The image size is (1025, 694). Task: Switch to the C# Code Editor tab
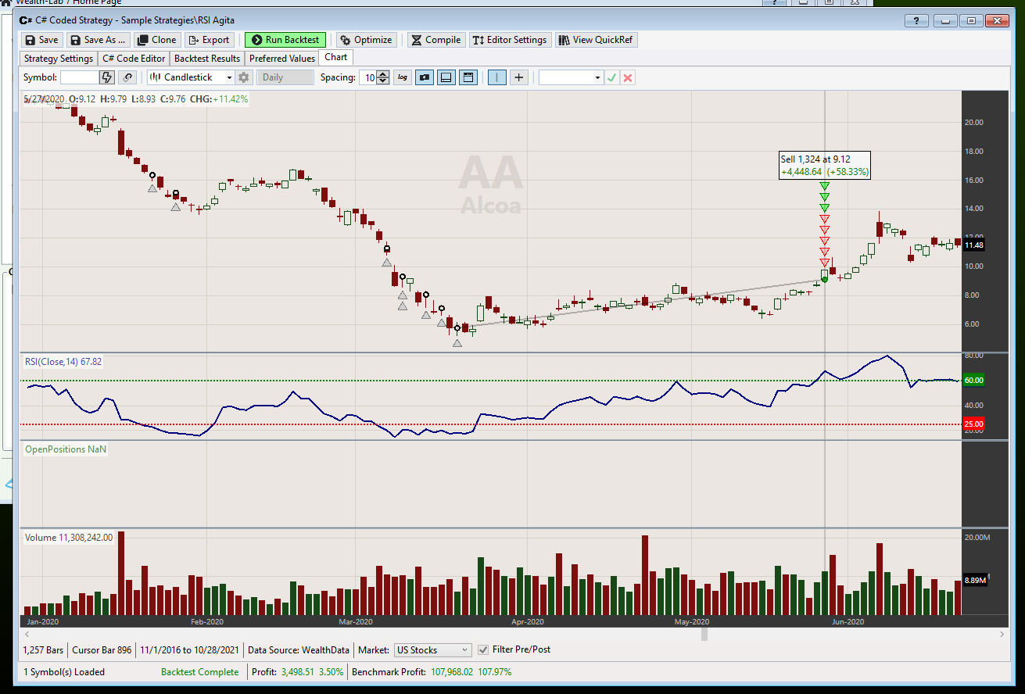tap(134, 59)
